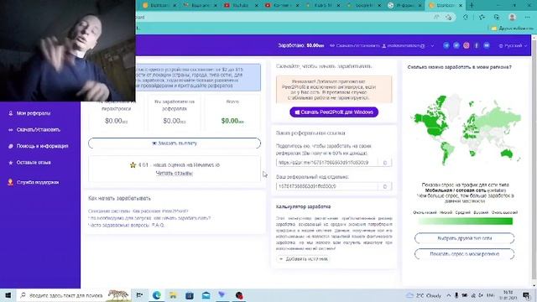Click the Скачать/Установить sidebar icon
The image size is (537, 302).
[11, 130]
